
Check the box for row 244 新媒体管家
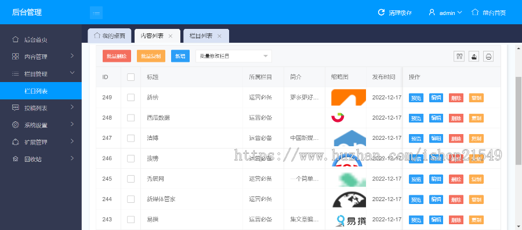(x=131, y=199)
